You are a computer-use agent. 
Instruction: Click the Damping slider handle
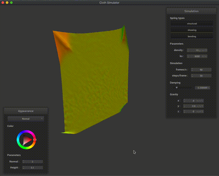[x=176, y=87]
